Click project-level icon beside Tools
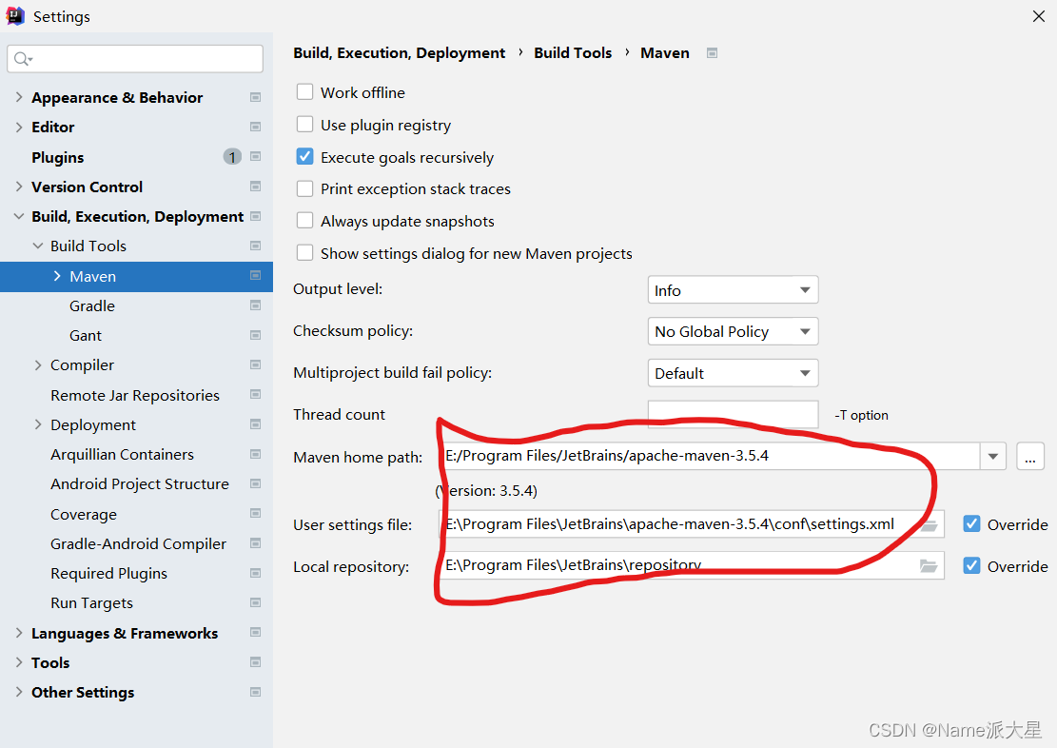The height and width of the screenshot is (748, 1057). click(x=256, y=661)
